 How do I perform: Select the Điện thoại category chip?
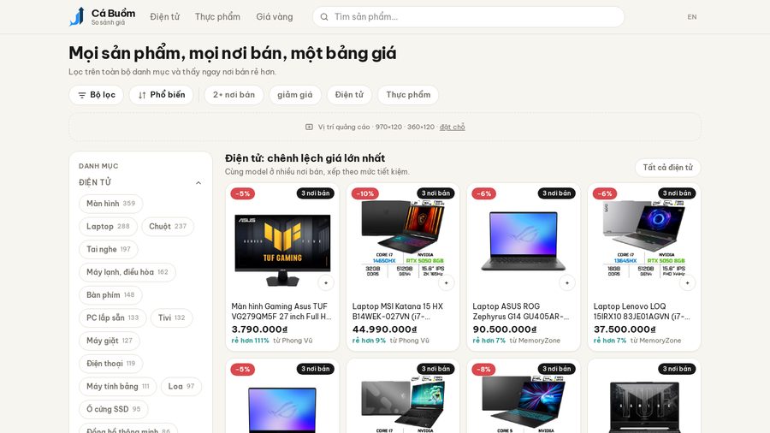click(110, 364)
